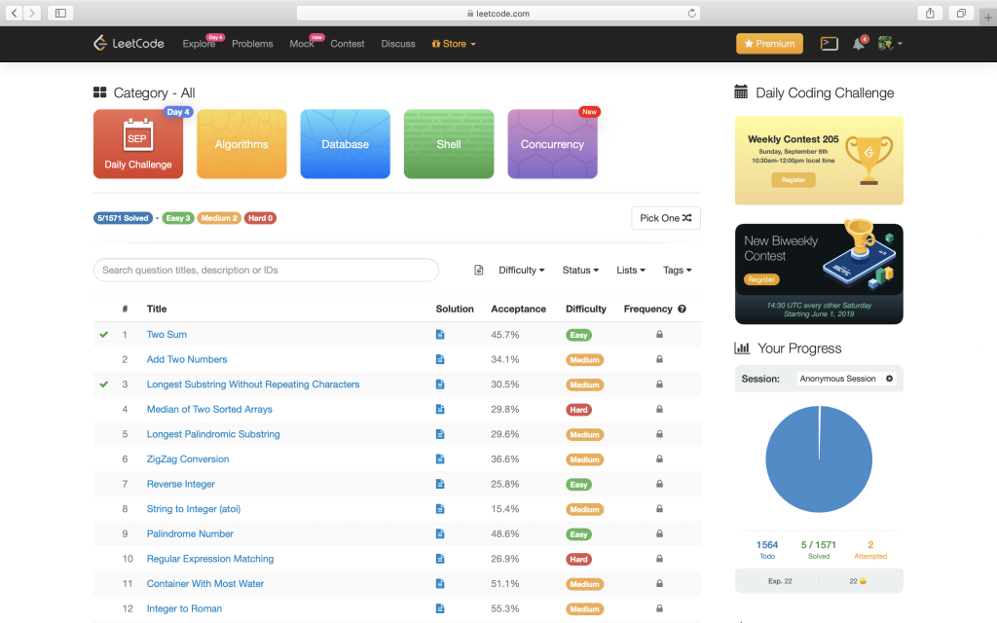Open the Mock menu item
This screenshot has height=623, width=997.
[x=302, y=44]
